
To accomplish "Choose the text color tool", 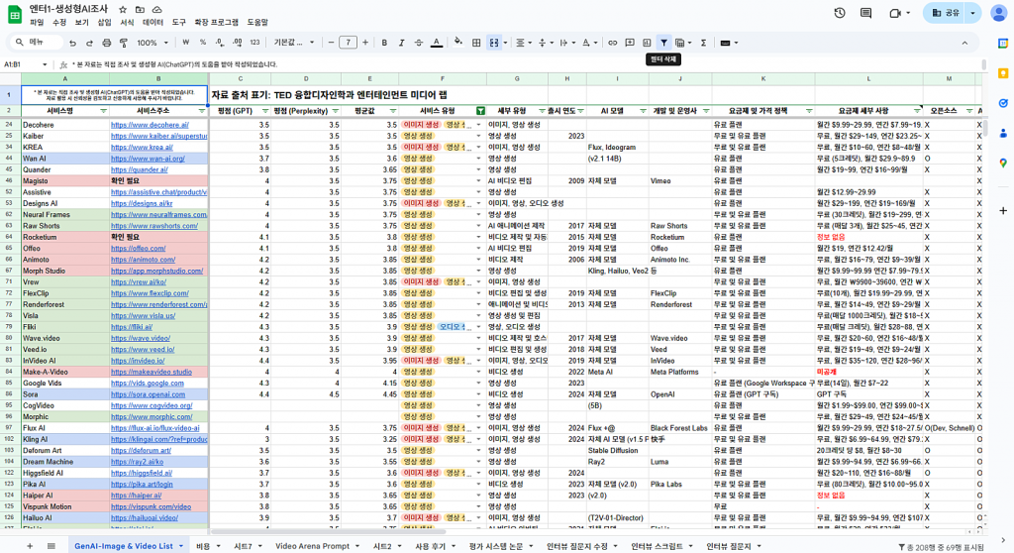I will pyautogui.click(x=437, y=43).
